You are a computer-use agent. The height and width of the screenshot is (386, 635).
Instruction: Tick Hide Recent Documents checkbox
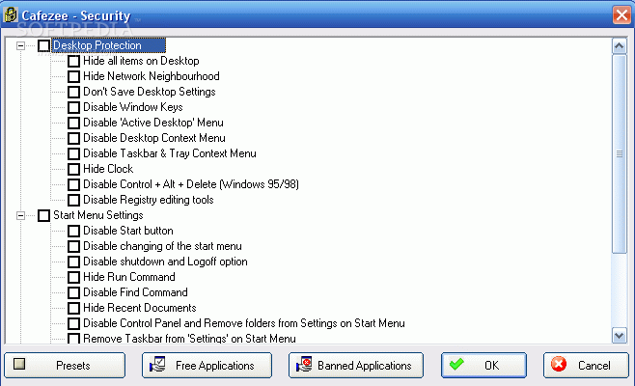pyautogui.click(x=73, y=308)
